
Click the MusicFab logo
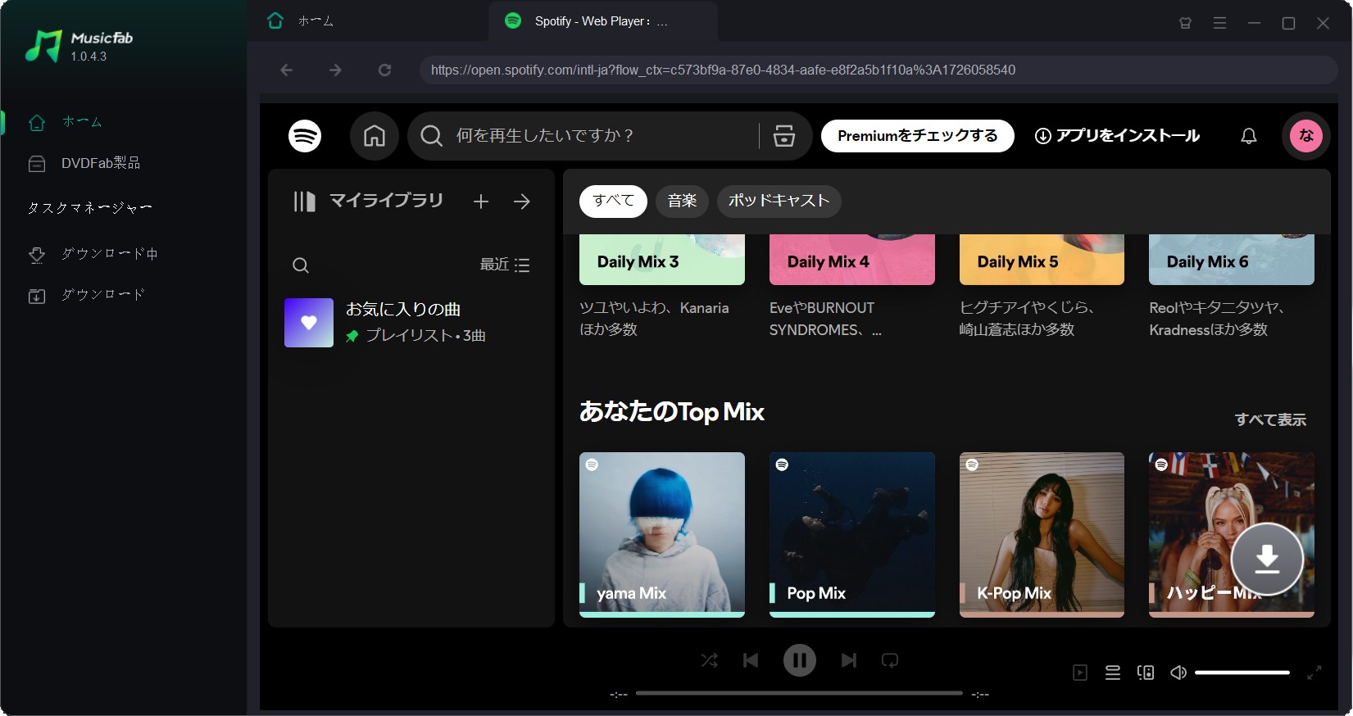(x=79, y=46)
